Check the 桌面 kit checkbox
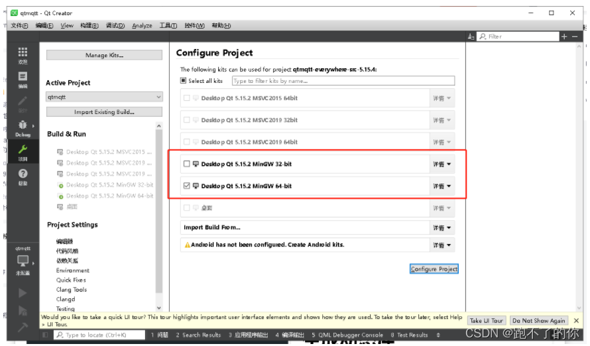The image size is (590, 346). pos(187,207)
